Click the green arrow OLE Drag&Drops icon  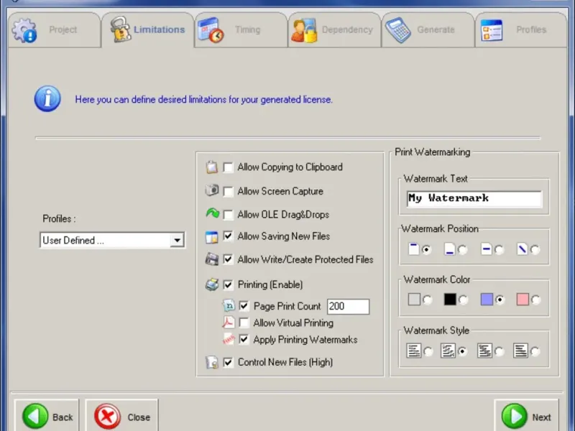coord(212,213)
